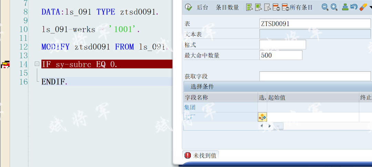Click the zoom out magnifier icon
This screenshot has height=167, width=372.
point(325,7)
